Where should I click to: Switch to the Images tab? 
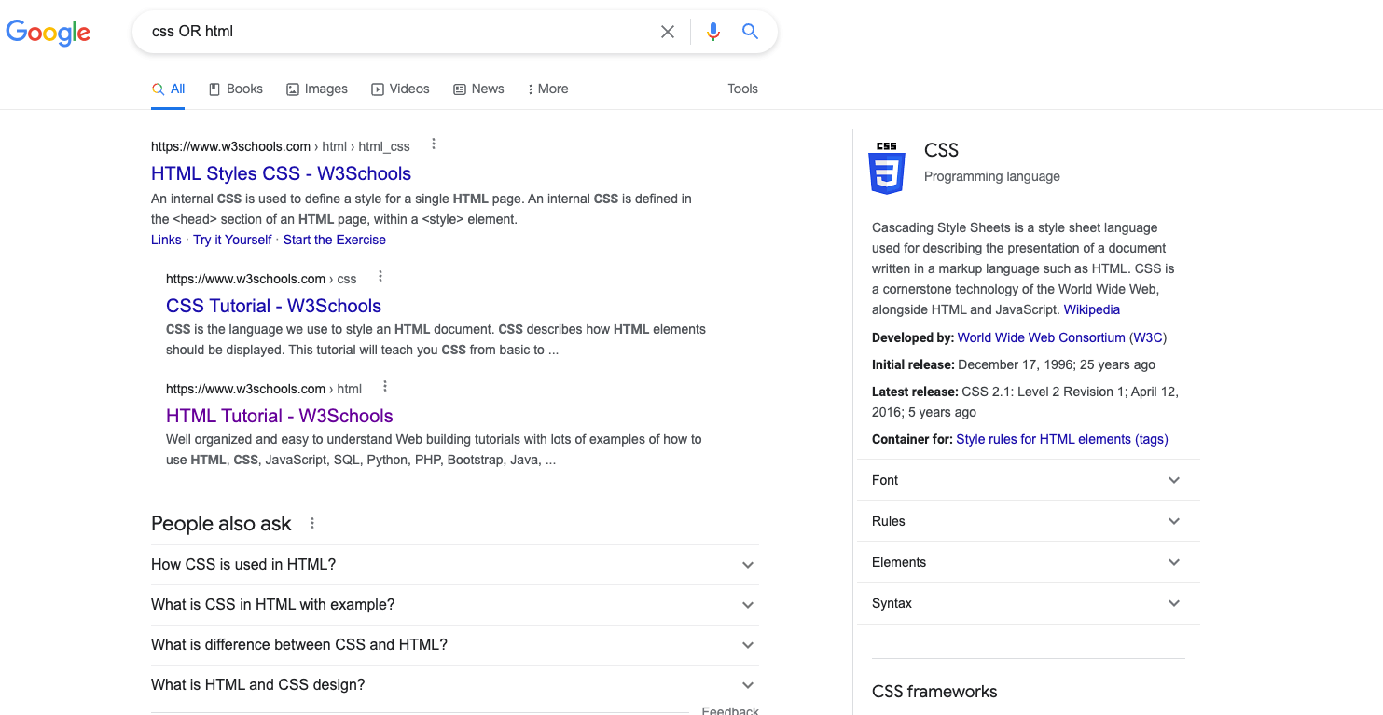coord(317,89)
